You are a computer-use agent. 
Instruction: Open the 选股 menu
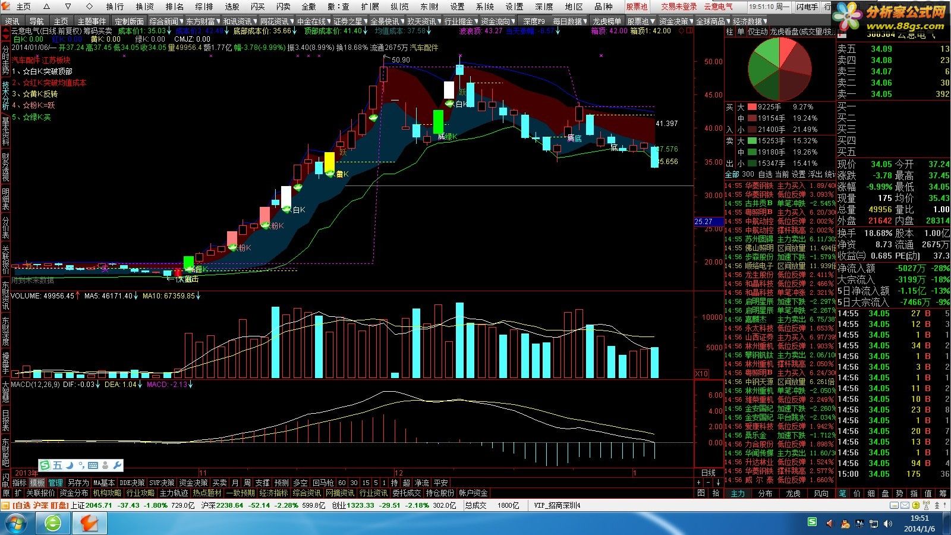tap(232, 7)
